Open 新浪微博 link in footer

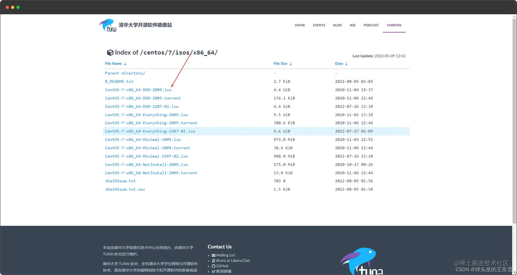224,271
